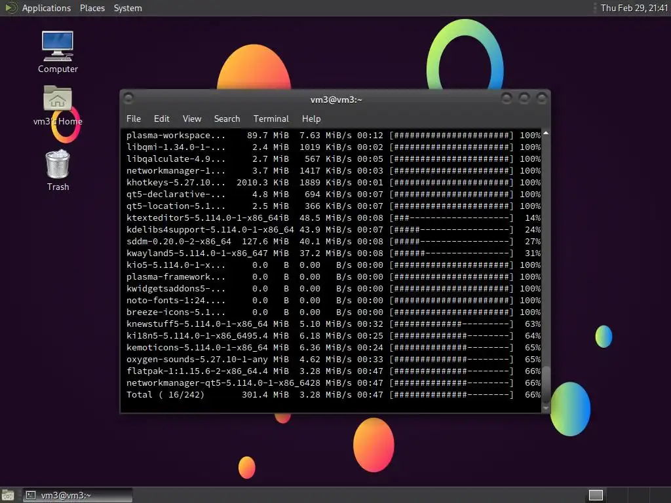Click the Total ( 16/242) summary text
Viewport: 671px width, 503px height.
tap(165, 395)
